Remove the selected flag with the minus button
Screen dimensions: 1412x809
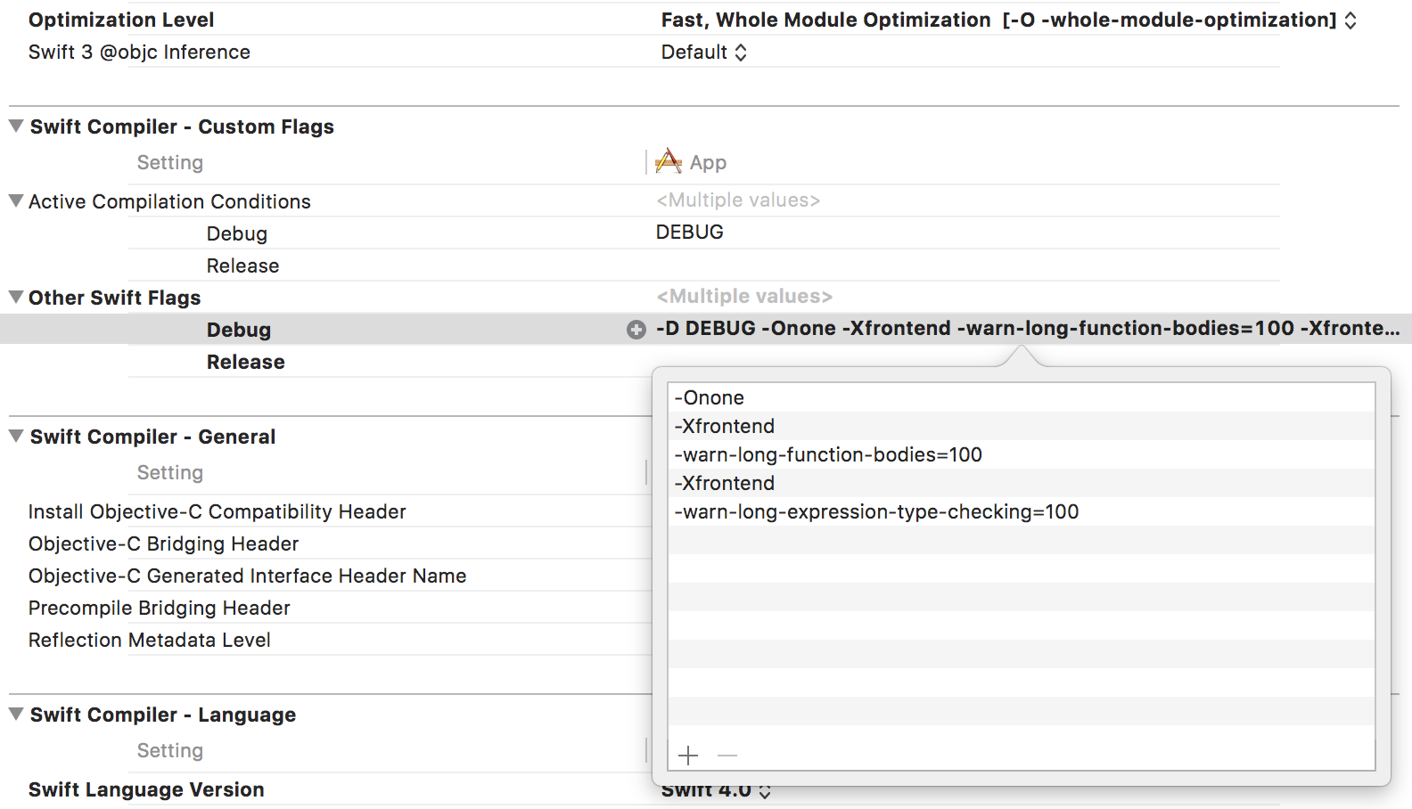click(x=727, y=756)
